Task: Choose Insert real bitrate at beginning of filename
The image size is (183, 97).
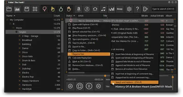Action: click(134, 58)
